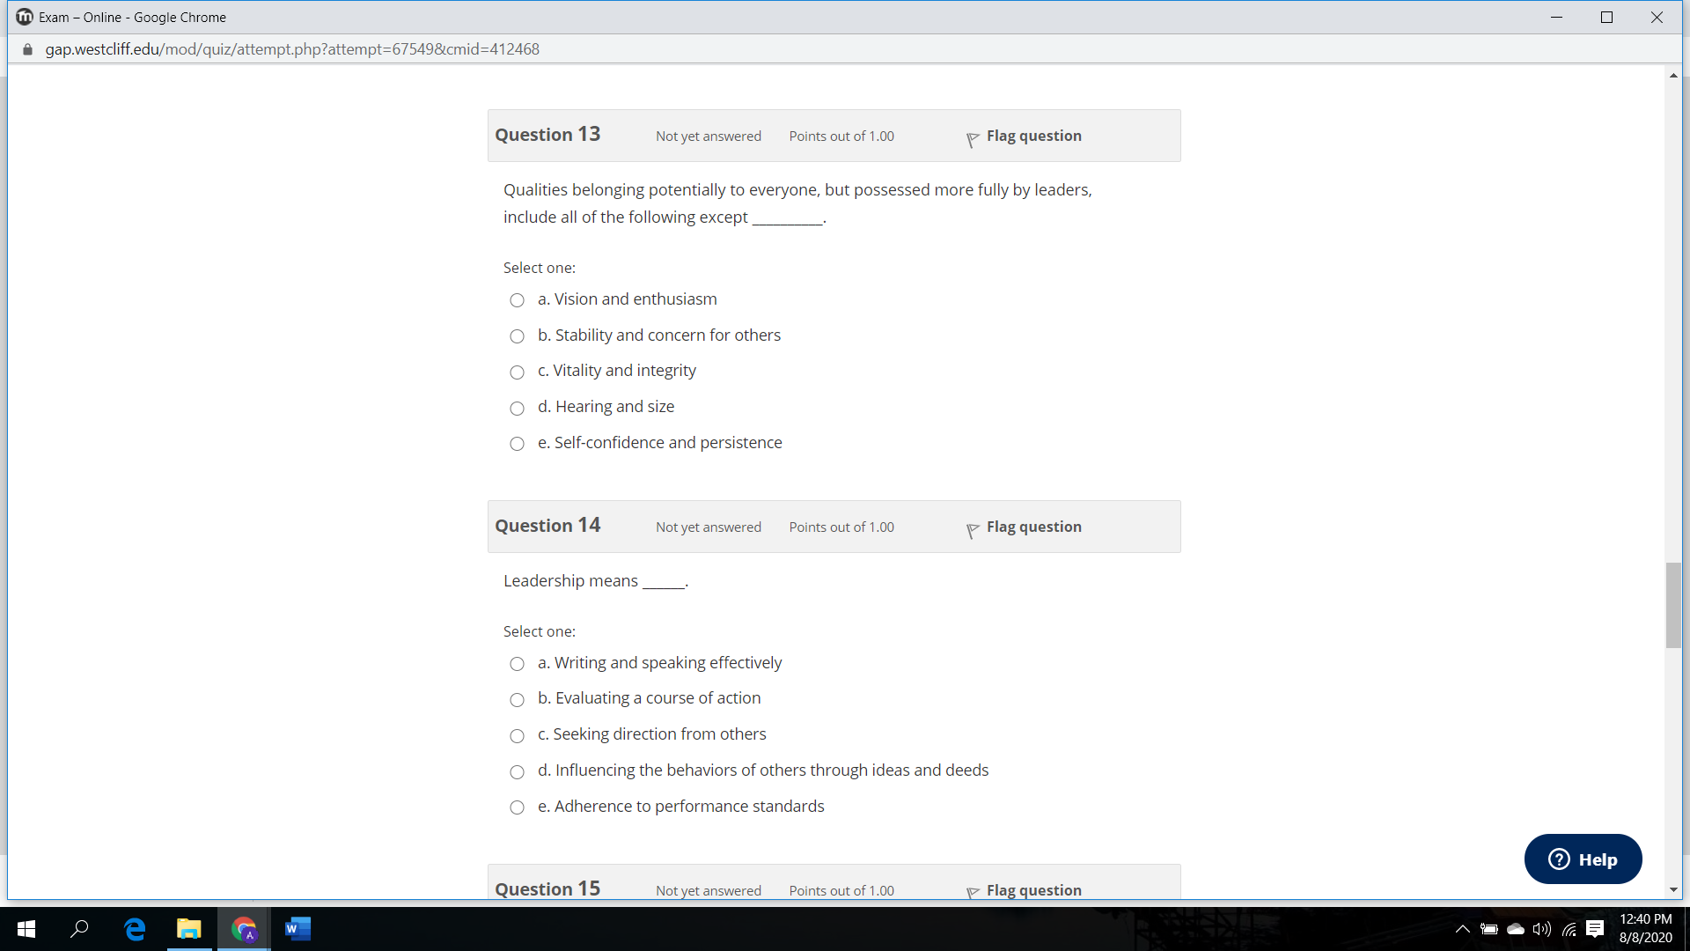Click the Flag question icon for Question 13
The image size is (1690, 951).
pyautogui.click(x=973, y=137)
